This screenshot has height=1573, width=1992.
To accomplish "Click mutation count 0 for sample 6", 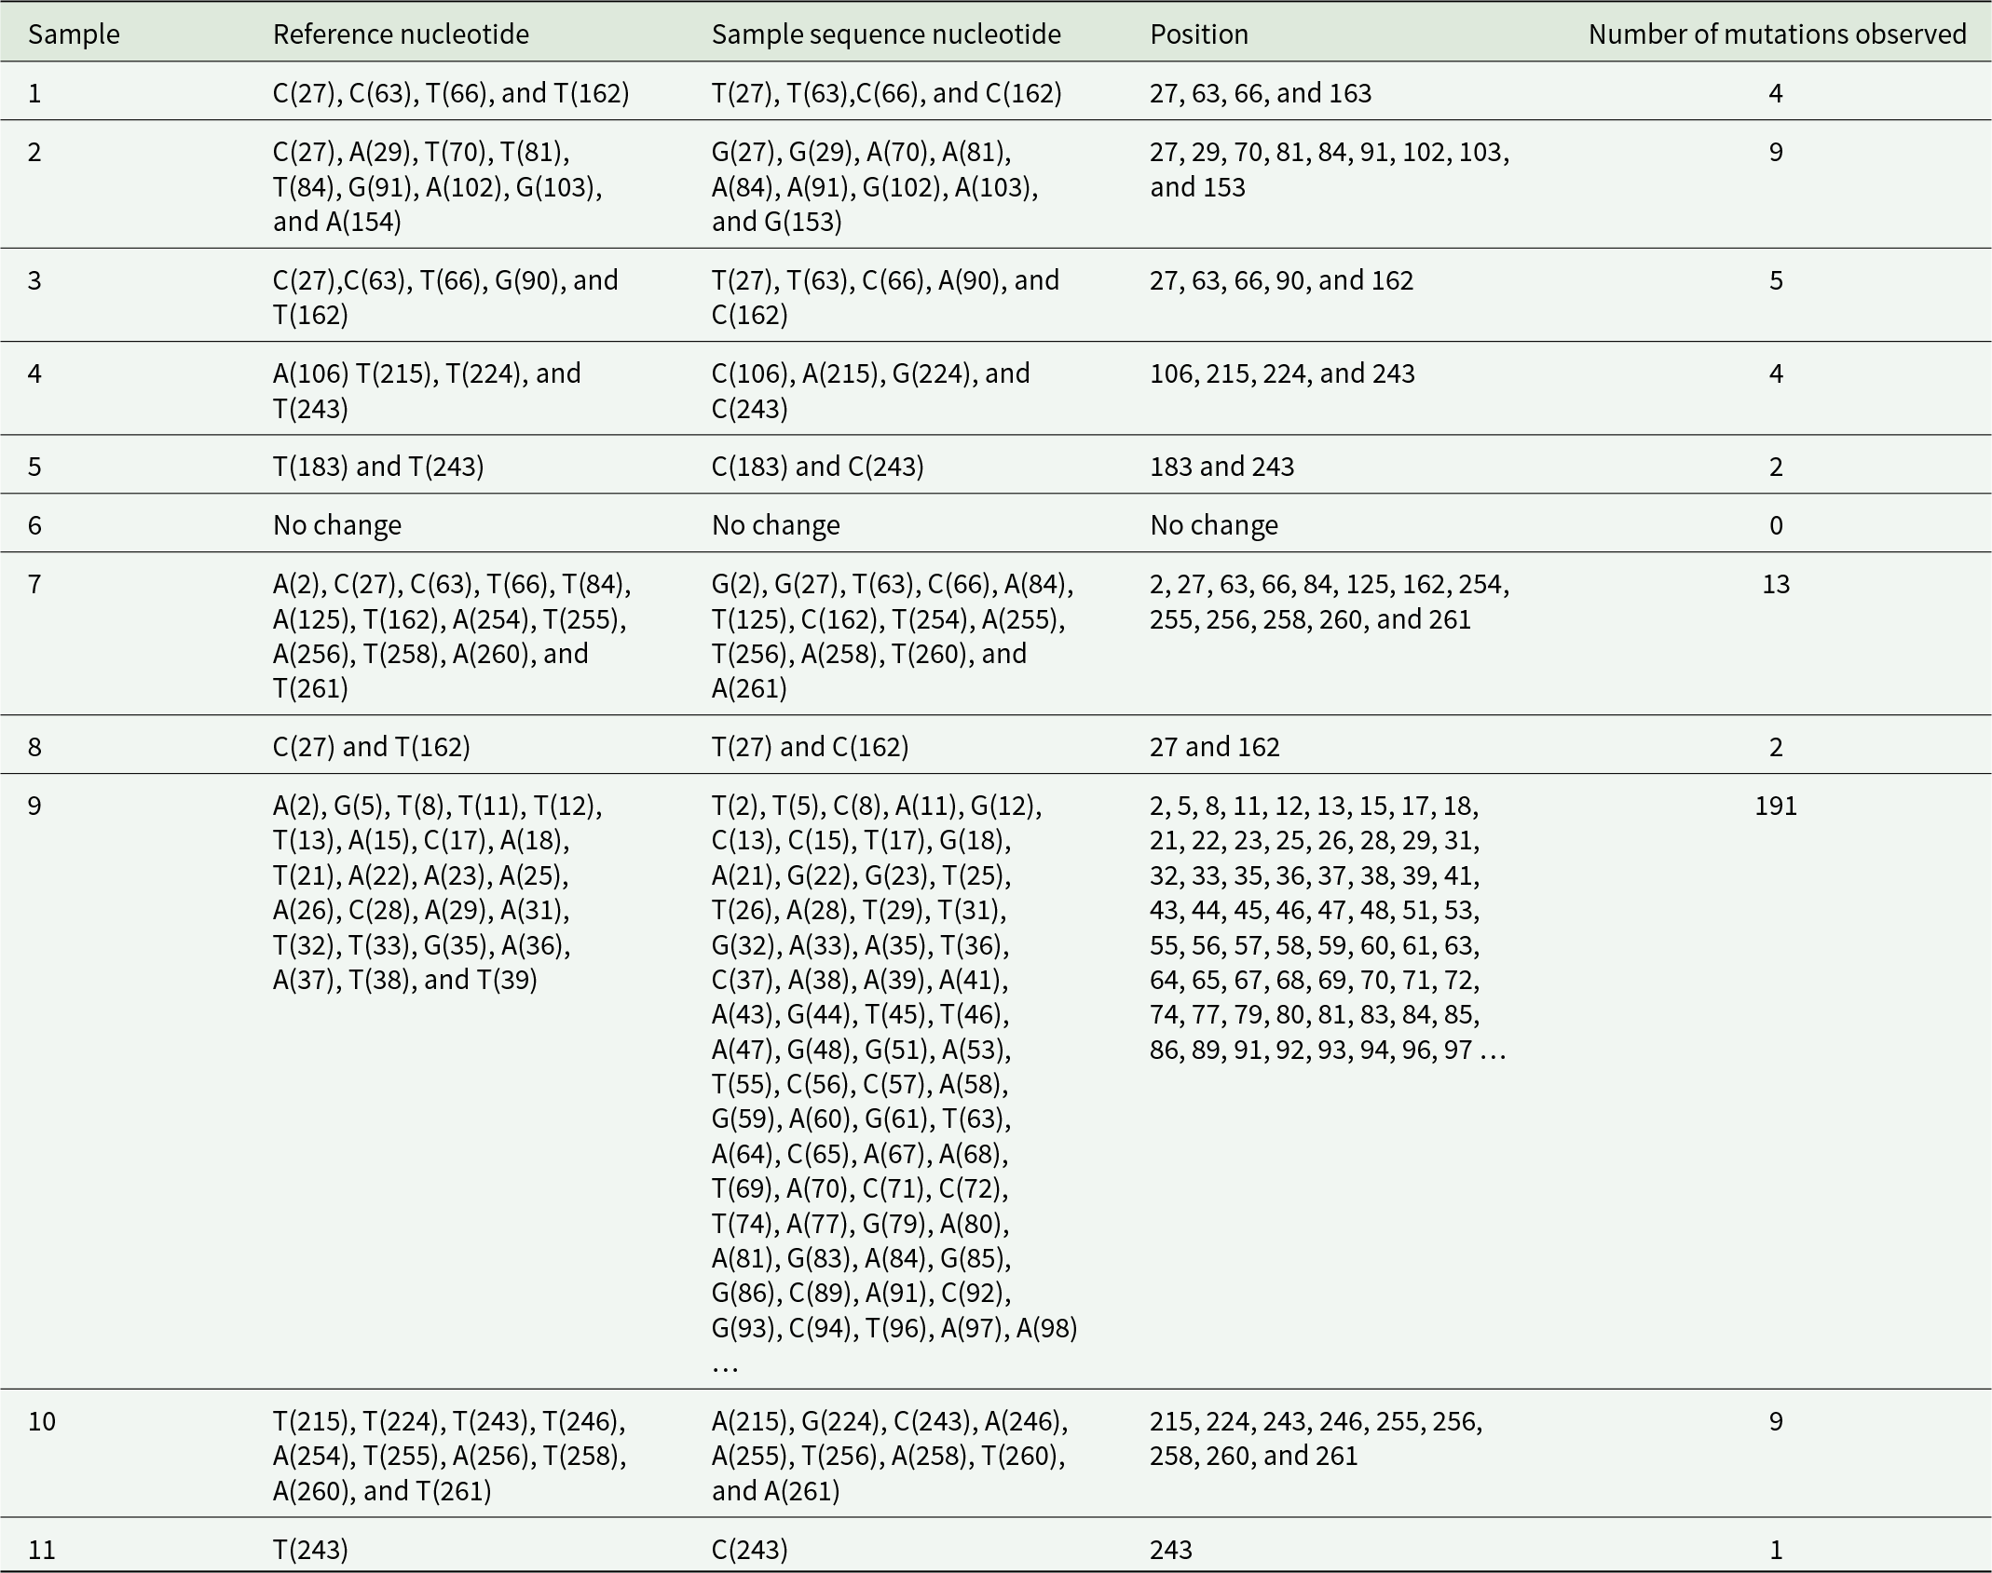I will click(1776, 525).
